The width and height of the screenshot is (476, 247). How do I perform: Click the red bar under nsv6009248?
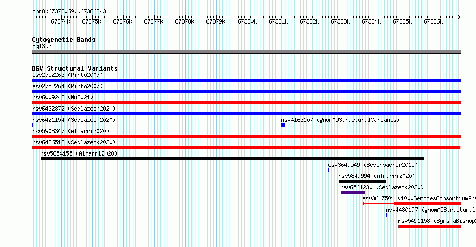pos(246,103)
